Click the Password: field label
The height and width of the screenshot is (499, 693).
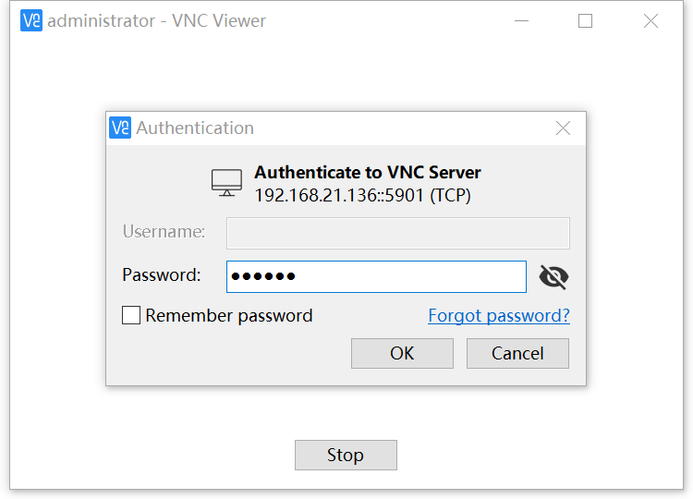click(x=161, y=275)
